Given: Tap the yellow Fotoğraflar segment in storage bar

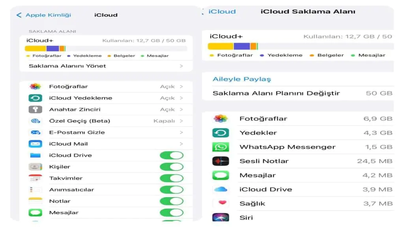Looking at the screenshot, I should [x=36, y=48].
